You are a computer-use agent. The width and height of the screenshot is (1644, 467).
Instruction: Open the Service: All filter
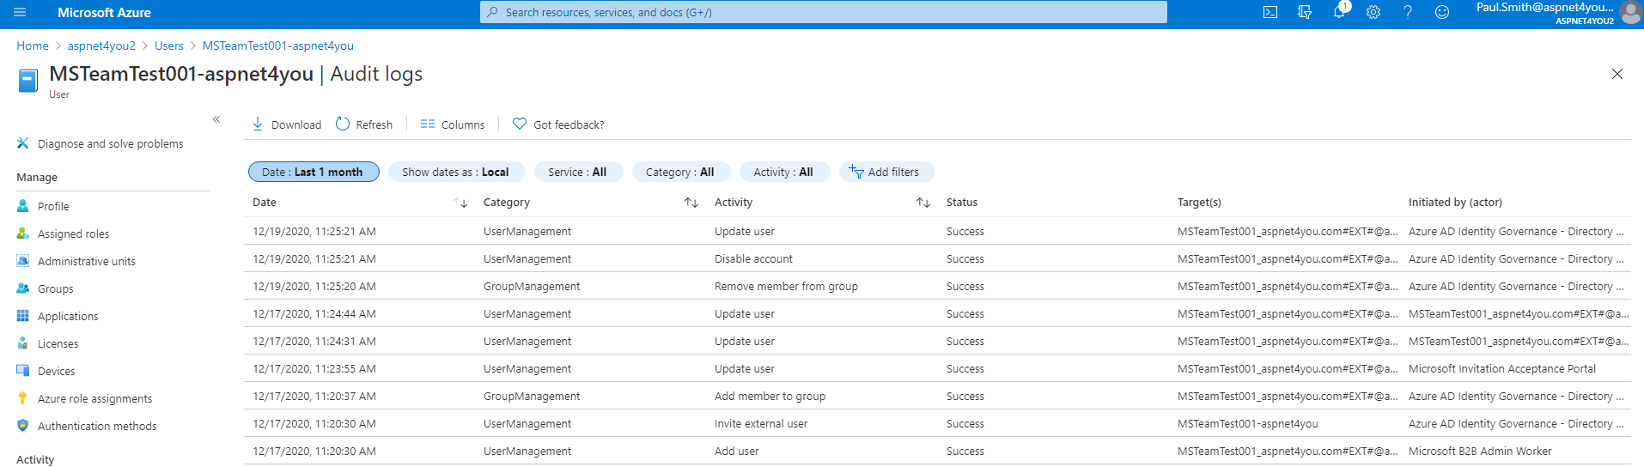(x=577, y=172)
